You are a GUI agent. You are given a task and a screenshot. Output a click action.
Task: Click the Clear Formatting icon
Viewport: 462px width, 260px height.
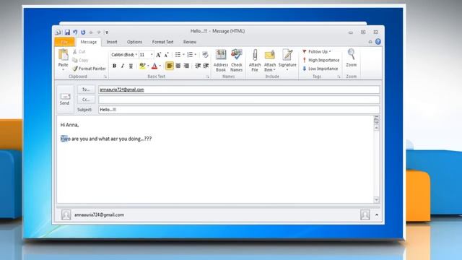point(205,55)
